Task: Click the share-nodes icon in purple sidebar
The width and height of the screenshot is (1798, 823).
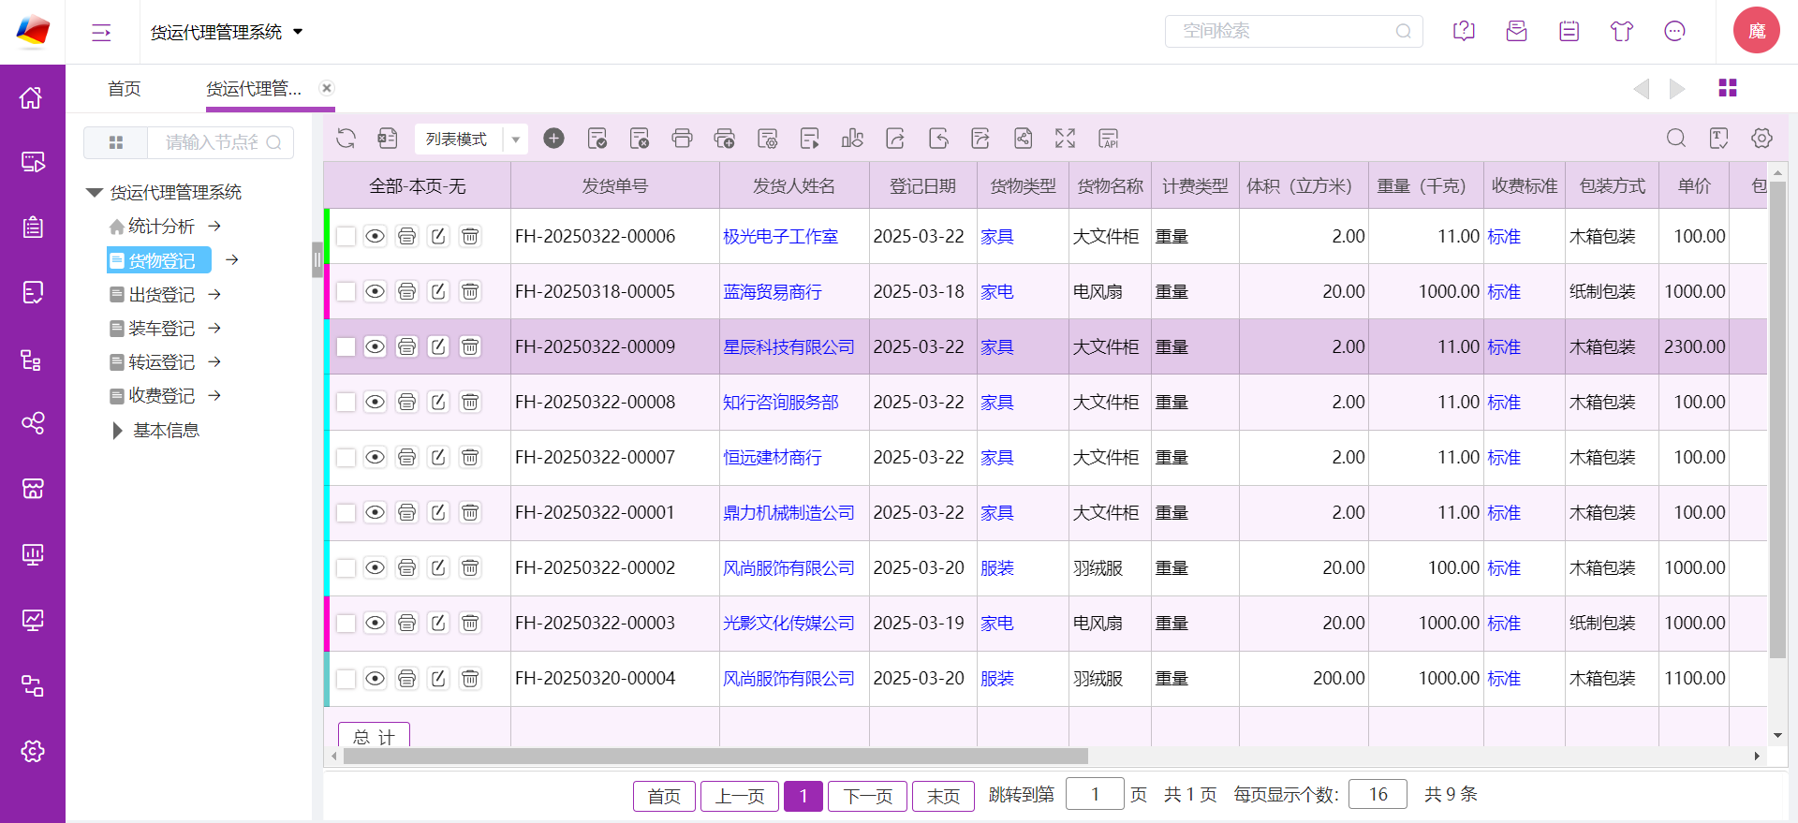Action: coord(33,423)
